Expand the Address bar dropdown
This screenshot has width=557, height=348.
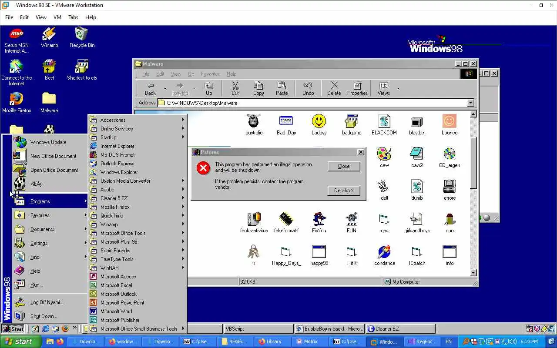click(x=470, y=103)
